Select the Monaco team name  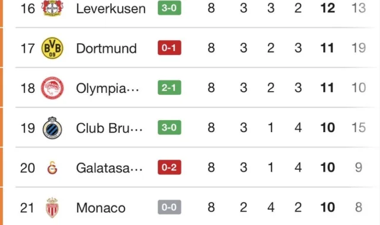click(x=101, y=208)
